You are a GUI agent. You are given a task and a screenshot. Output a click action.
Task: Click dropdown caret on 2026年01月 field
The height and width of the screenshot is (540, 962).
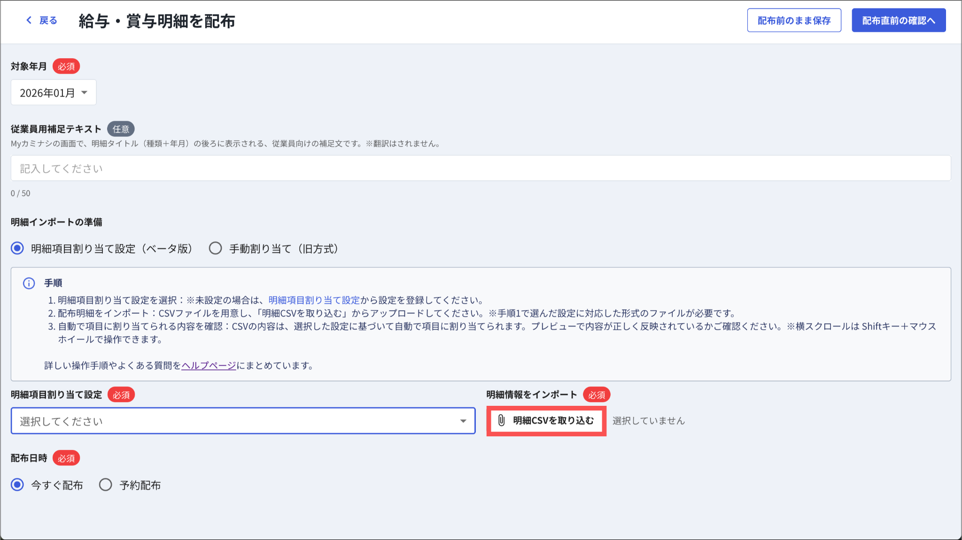click(x=85, y=92)
